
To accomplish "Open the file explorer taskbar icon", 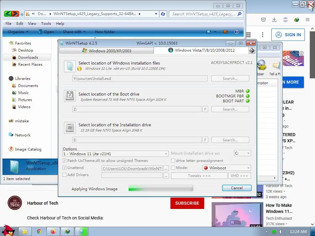I will tap(25, 232).
